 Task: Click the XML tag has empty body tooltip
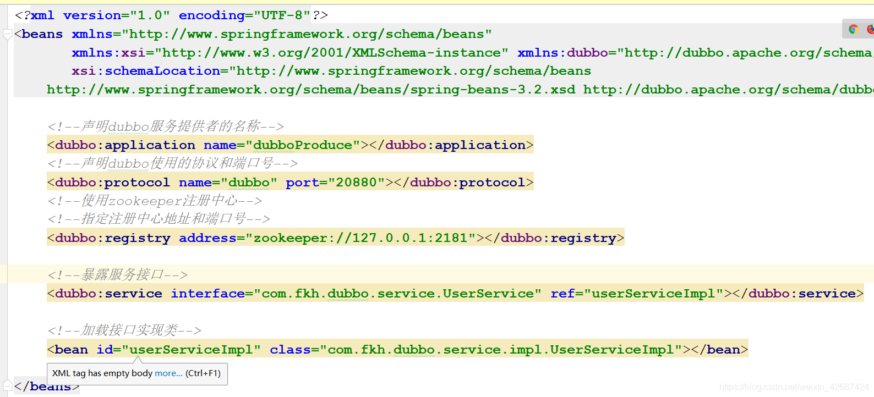[x=137, y=373]
